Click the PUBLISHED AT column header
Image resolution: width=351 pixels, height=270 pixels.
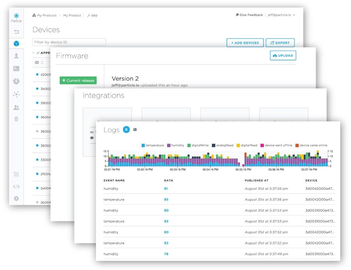pyautogui.click(x=257, y=180)
